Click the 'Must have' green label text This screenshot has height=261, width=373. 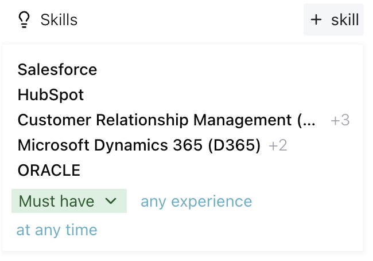(56, 201)
